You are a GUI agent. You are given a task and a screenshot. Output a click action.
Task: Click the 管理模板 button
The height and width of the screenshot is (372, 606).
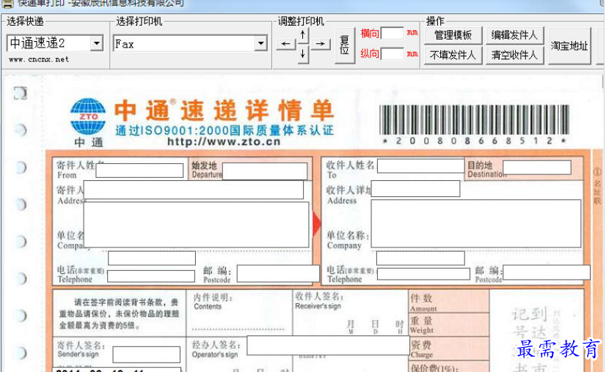coord(453,35)
